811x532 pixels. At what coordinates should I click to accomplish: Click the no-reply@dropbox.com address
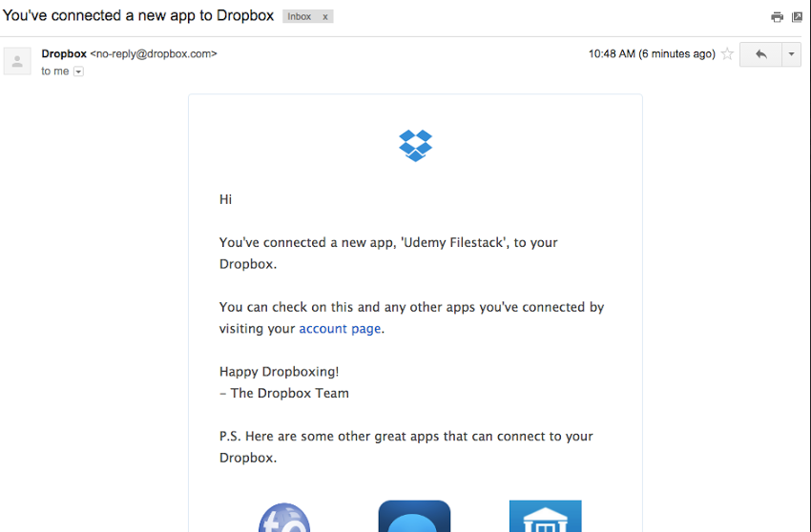(x=154, y=53)
